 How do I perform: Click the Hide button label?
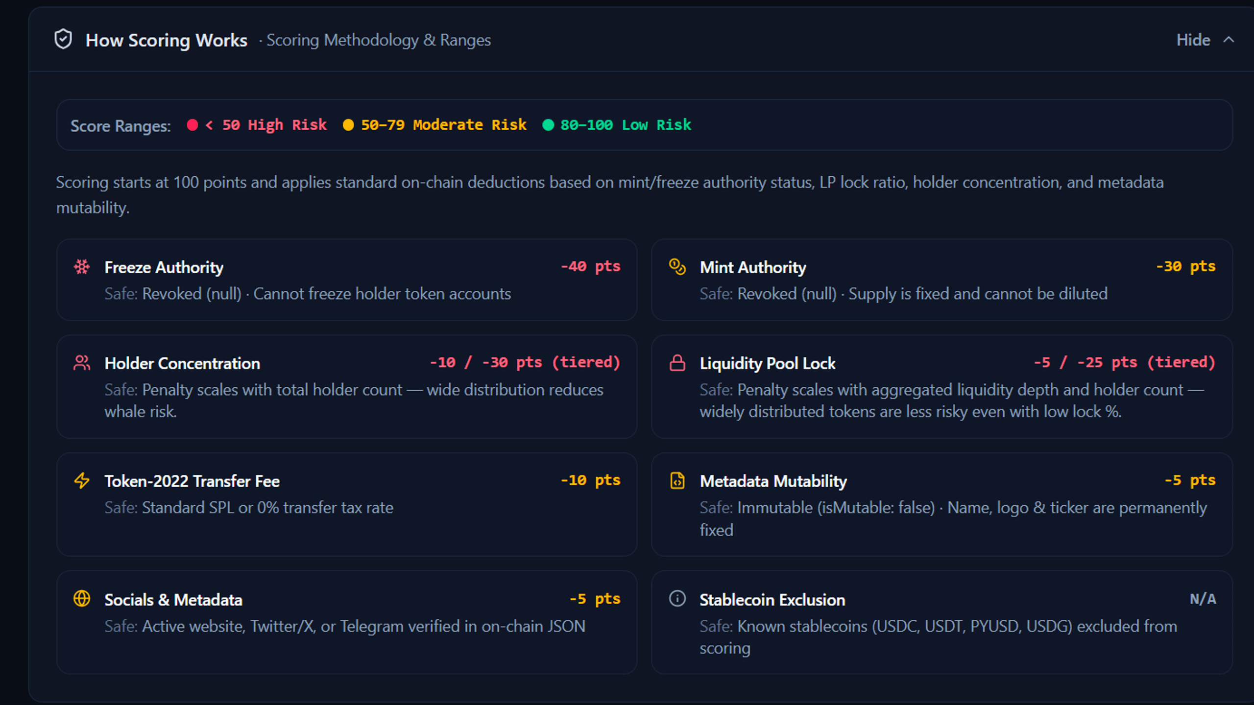[1193, 40]
